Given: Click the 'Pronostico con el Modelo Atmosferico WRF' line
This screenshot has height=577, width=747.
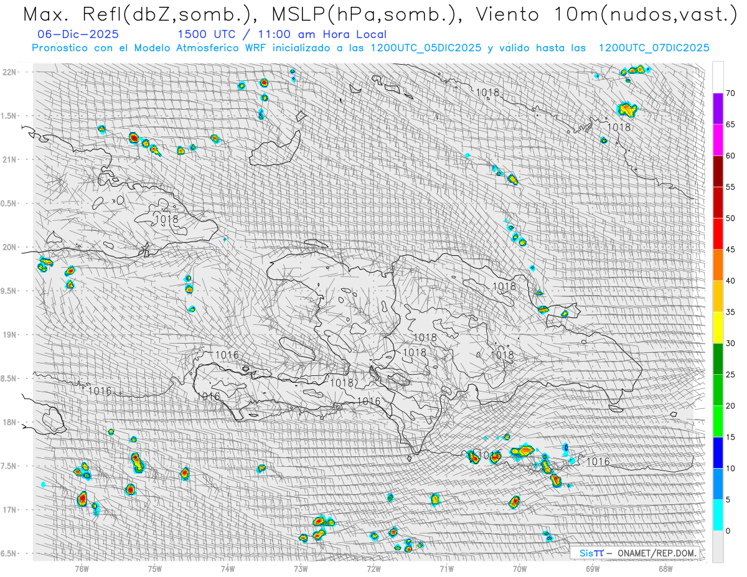Looking at the screenshot, I should 370,48.
